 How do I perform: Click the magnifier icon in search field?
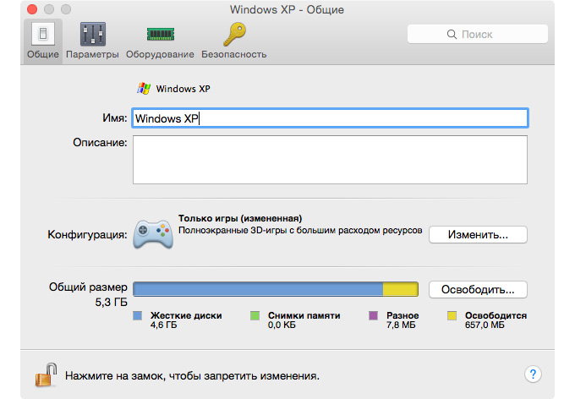[452, 35]
